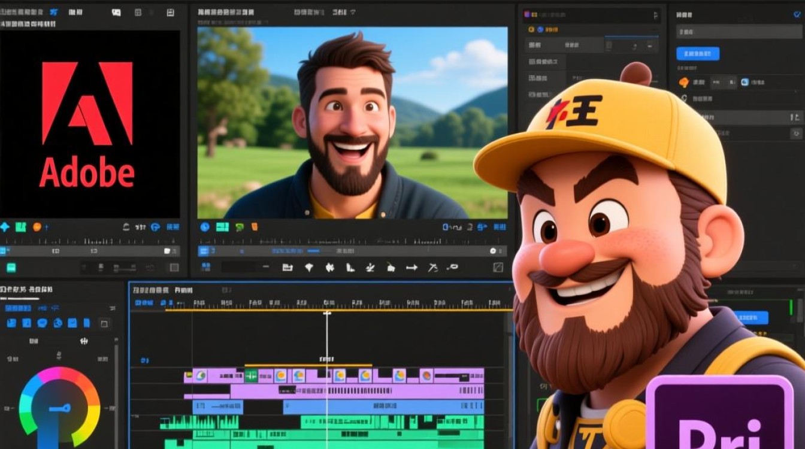Select the Adobe logo clip in the source monitor
Screen dimensions: 805x449
point(90,124)
